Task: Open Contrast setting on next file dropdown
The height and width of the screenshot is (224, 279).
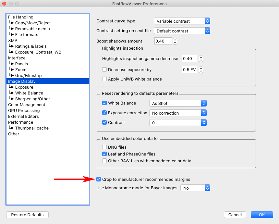Action: (182, 31)
